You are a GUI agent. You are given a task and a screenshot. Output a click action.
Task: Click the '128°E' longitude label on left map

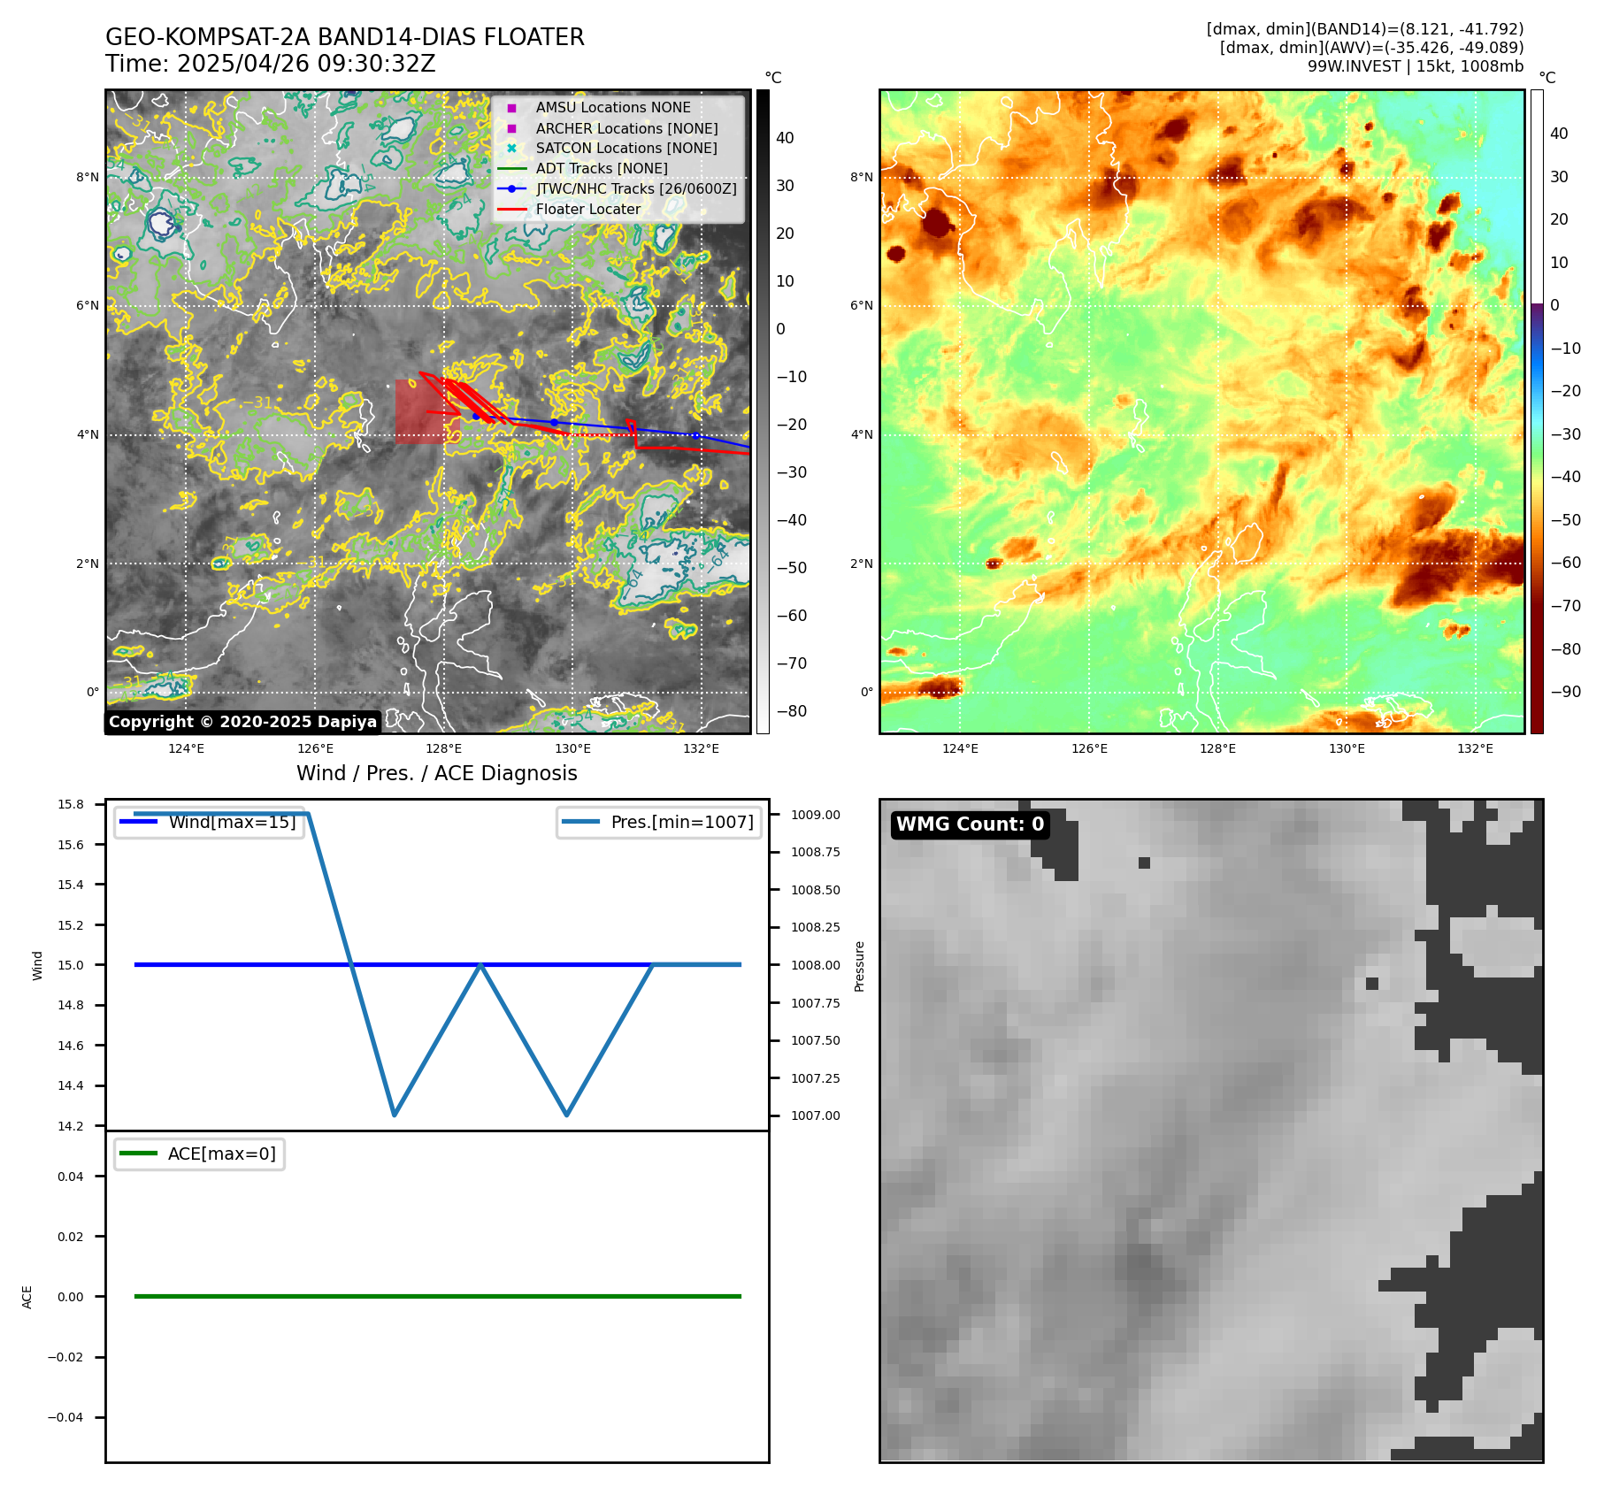443,748
